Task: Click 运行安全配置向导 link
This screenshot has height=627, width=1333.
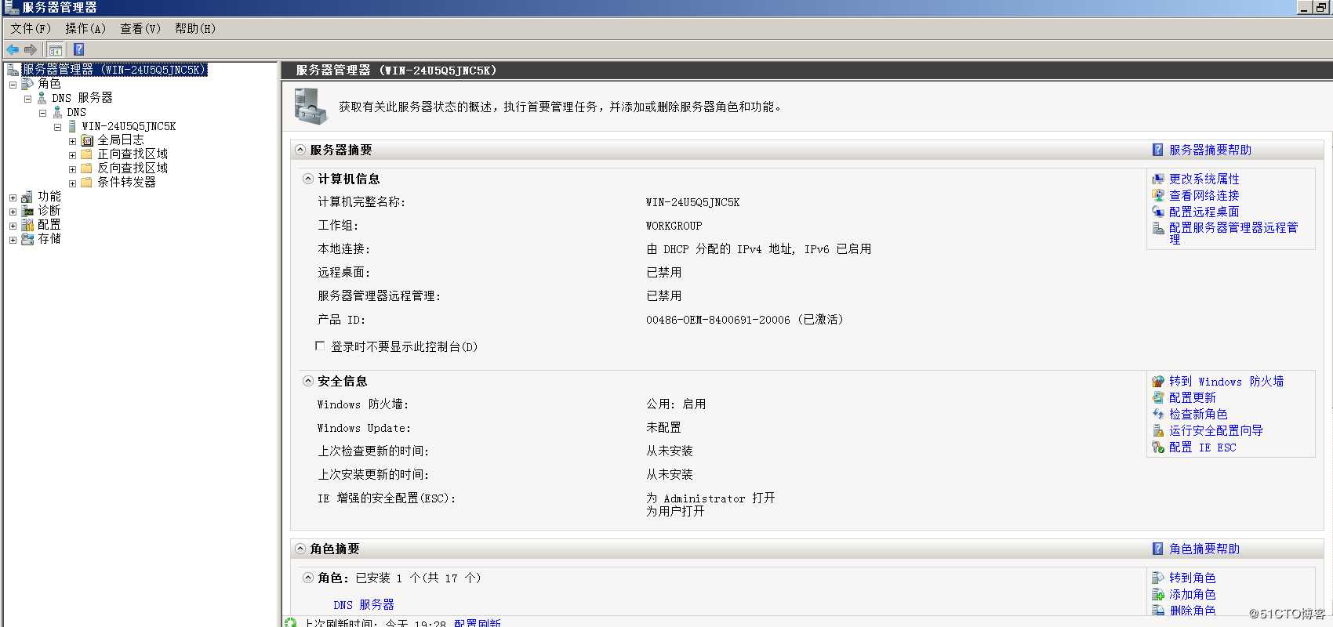Action: click(1216, 431)
